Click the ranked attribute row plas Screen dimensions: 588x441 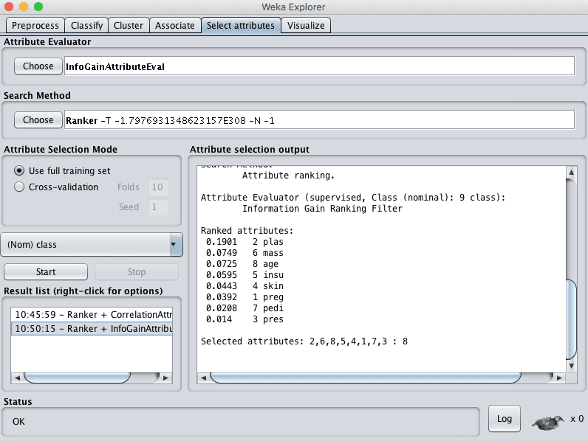(245, 242)
